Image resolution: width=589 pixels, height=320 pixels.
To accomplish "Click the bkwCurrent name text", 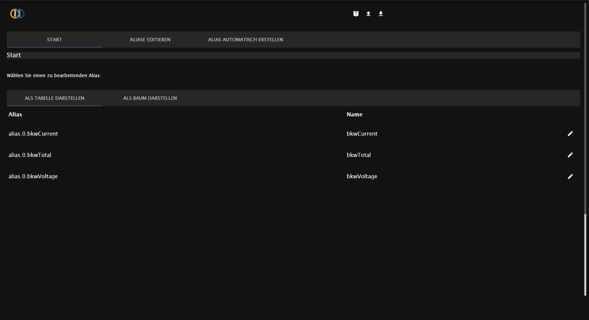I will pyautogui.click(x=362, y=133).
